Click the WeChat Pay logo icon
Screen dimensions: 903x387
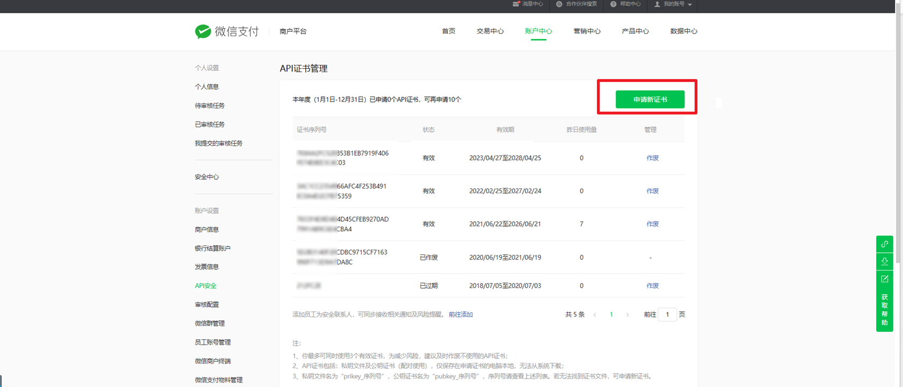[203, 32]
